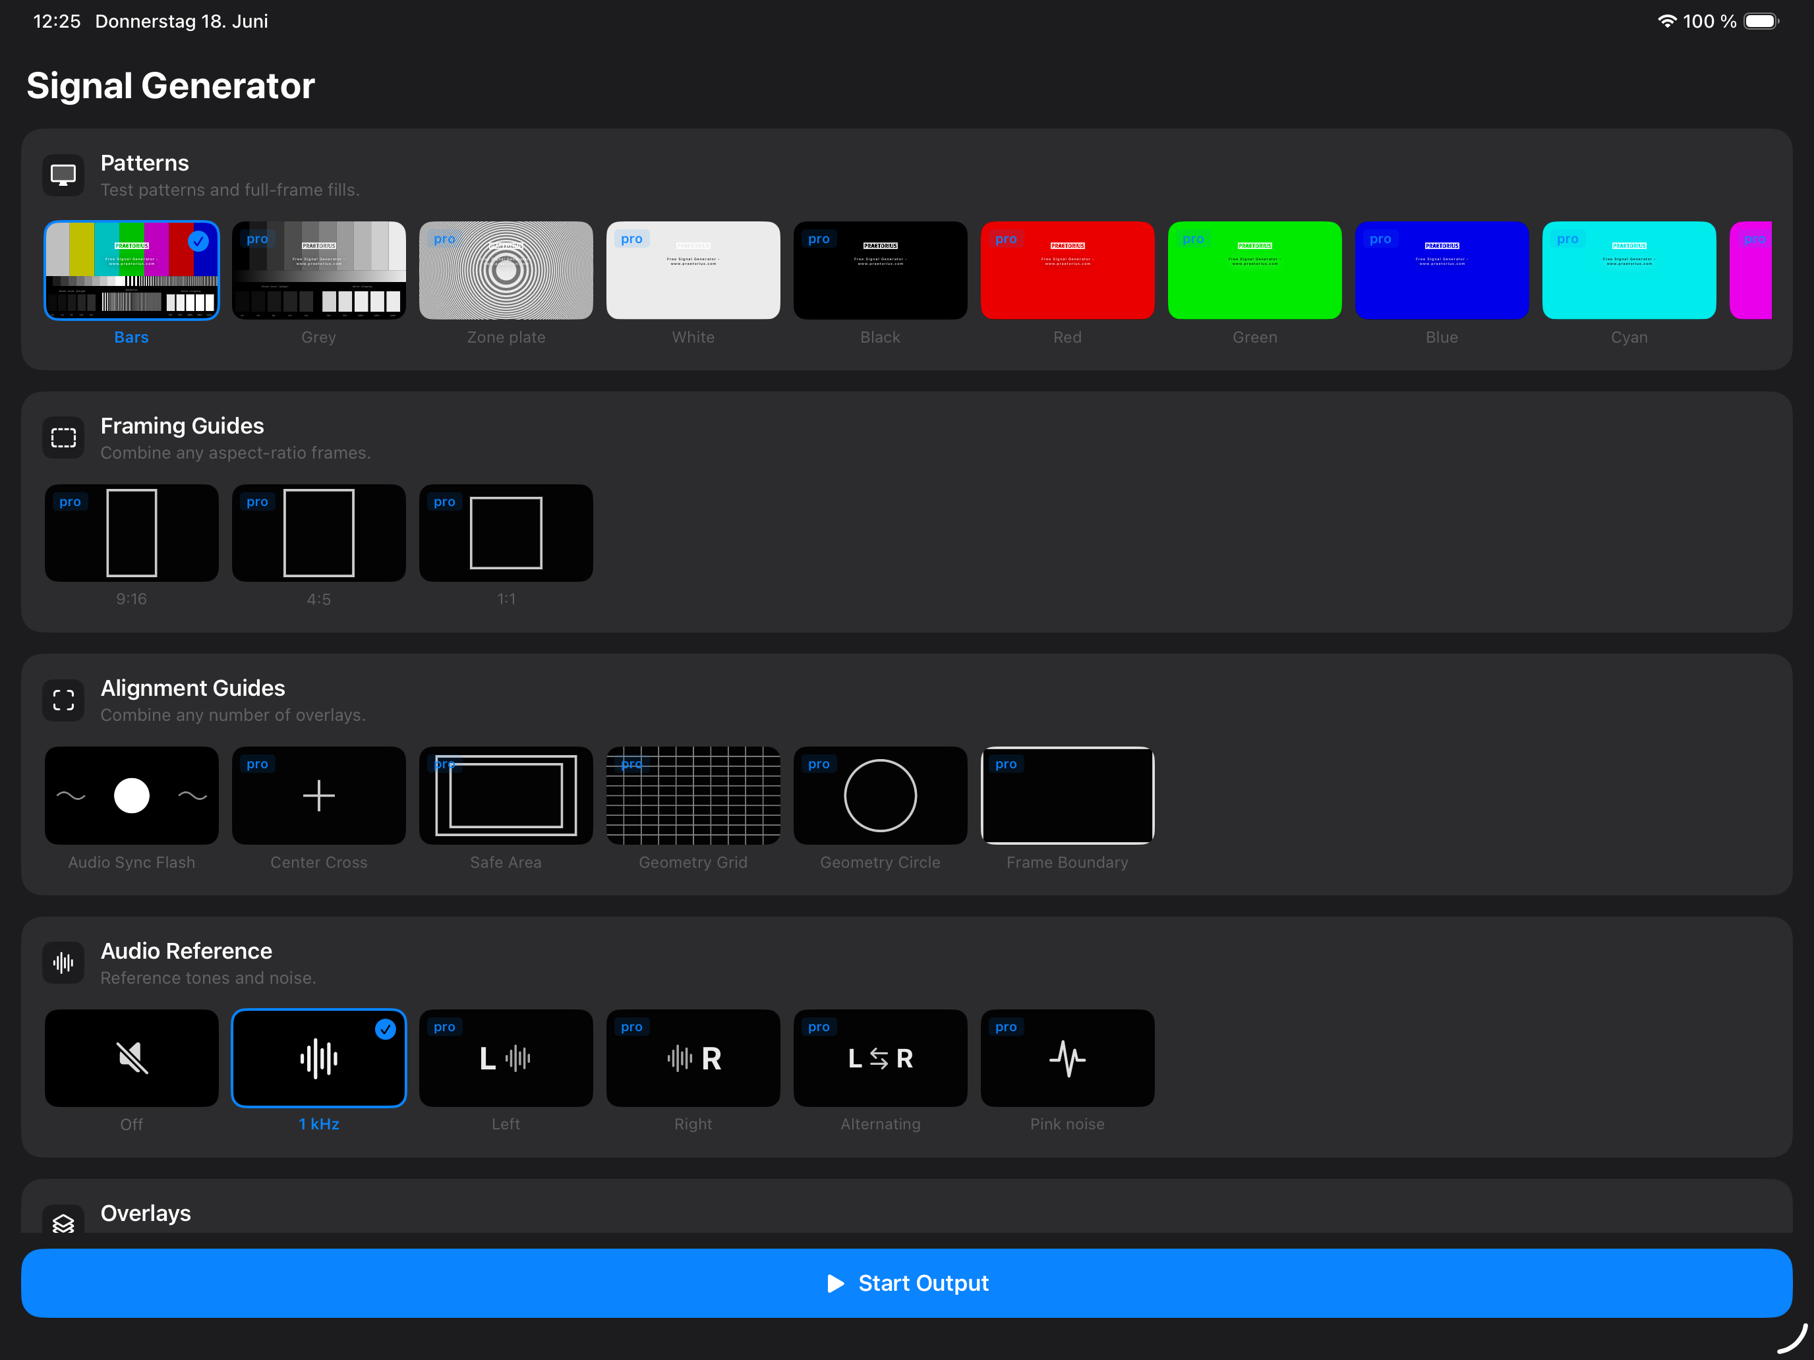Click the Framing Guides heading
The image size is (1814, 1360).
[182, 426]
